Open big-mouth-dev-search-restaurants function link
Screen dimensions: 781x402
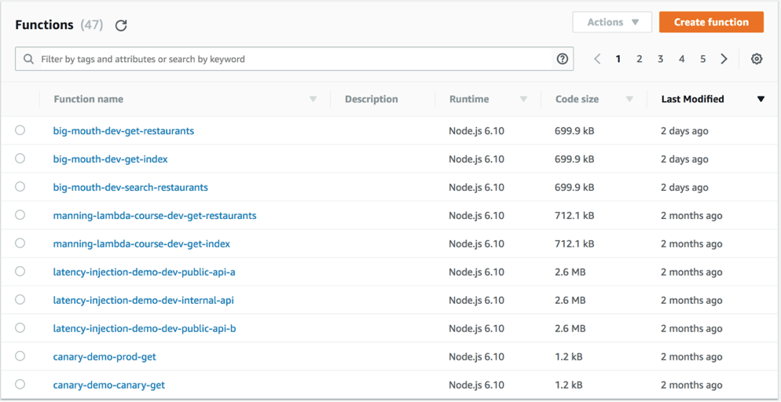[130, 187]
